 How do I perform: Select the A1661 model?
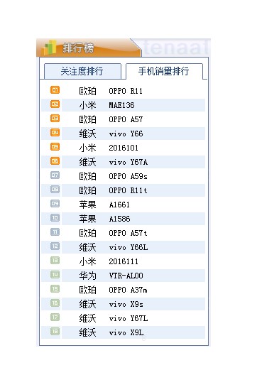pos(119,205)
